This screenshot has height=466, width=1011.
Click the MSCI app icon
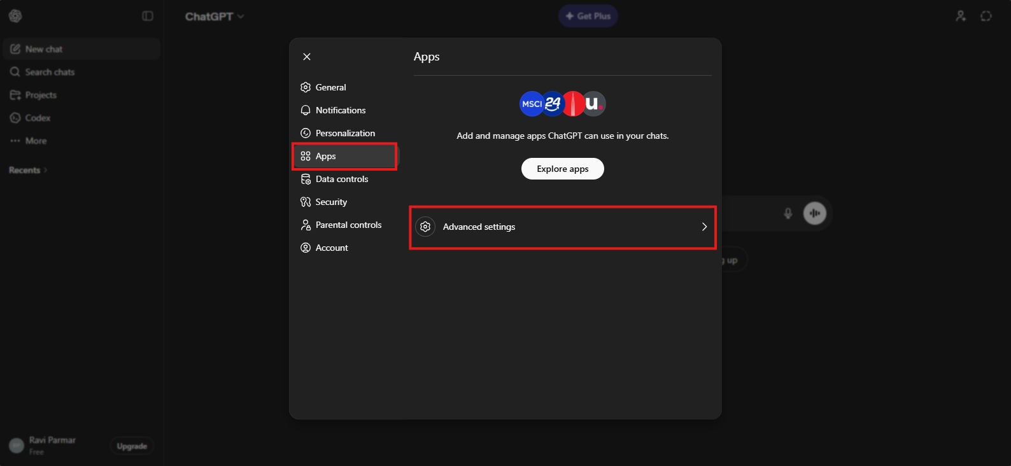[x=532, y=104]
